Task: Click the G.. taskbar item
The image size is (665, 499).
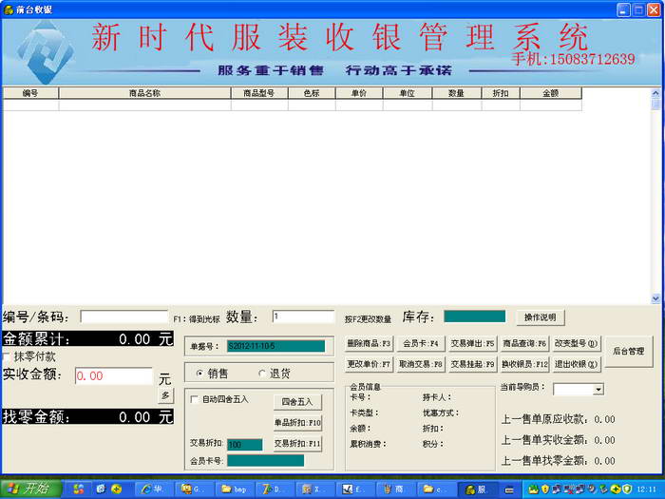Action: click(x=194, y=489)
